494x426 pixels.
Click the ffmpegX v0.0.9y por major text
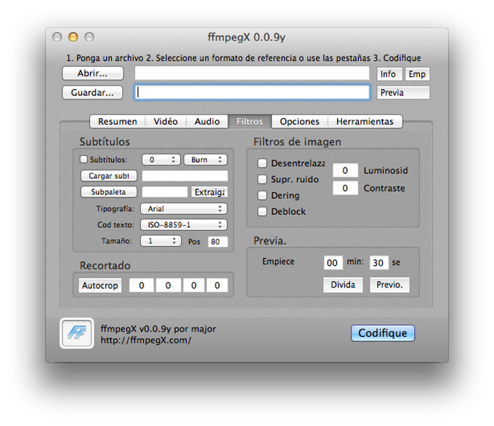158,329
